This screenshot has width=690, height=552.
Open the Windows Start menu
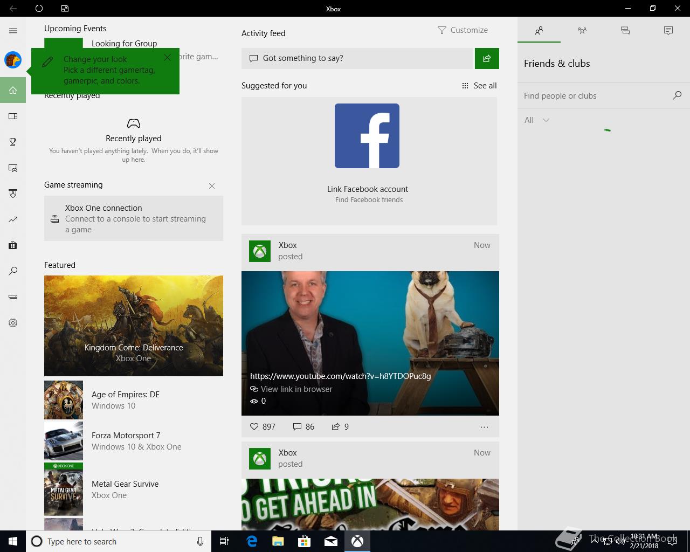pos(13,541)
